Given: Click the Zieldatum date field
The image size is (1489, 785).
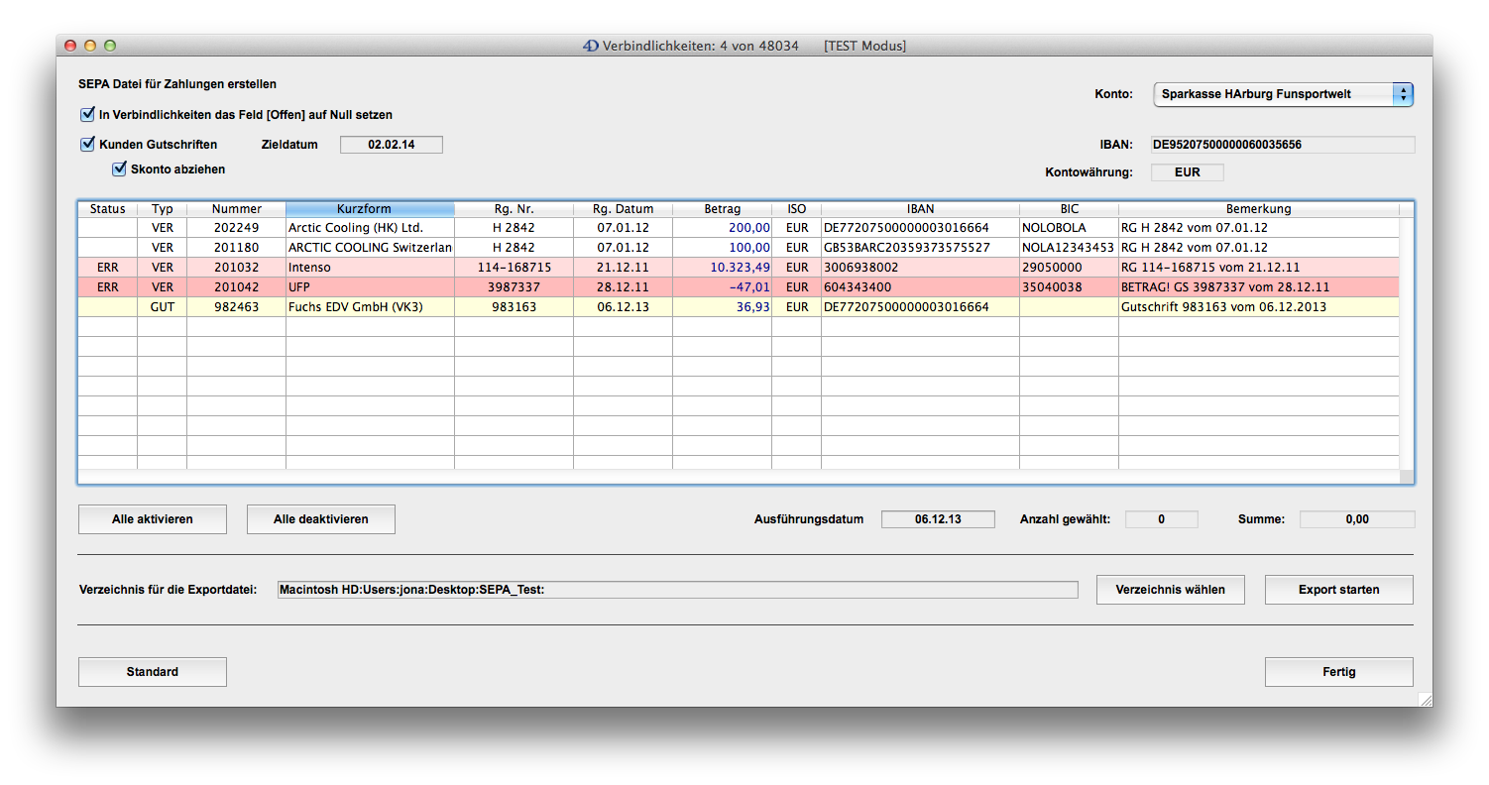Looking at the screenshot, I should tap(391, 145).
